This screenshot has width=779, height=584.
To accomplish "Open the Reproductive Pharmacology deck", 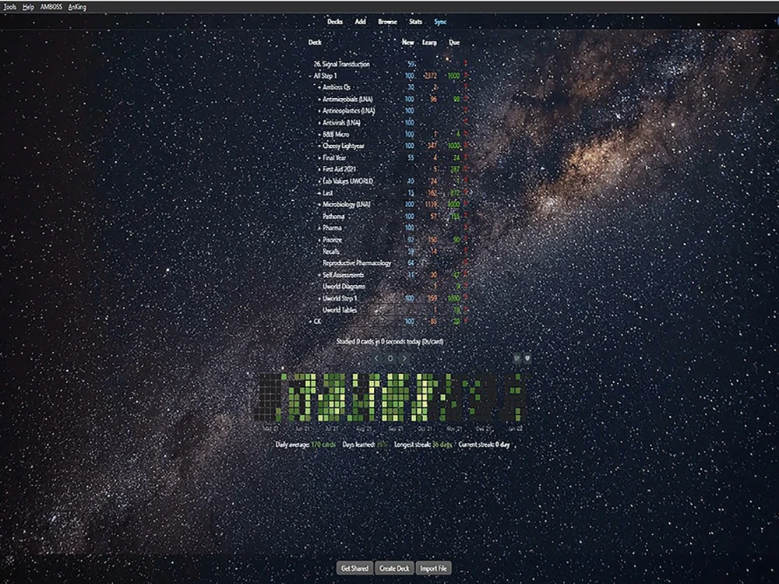I will click(357, 263).
